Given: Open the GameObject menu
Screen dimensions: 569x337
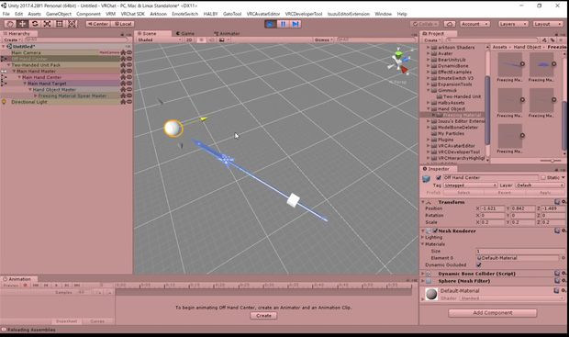Looking at the screenshot, I should tap(59, 14).
